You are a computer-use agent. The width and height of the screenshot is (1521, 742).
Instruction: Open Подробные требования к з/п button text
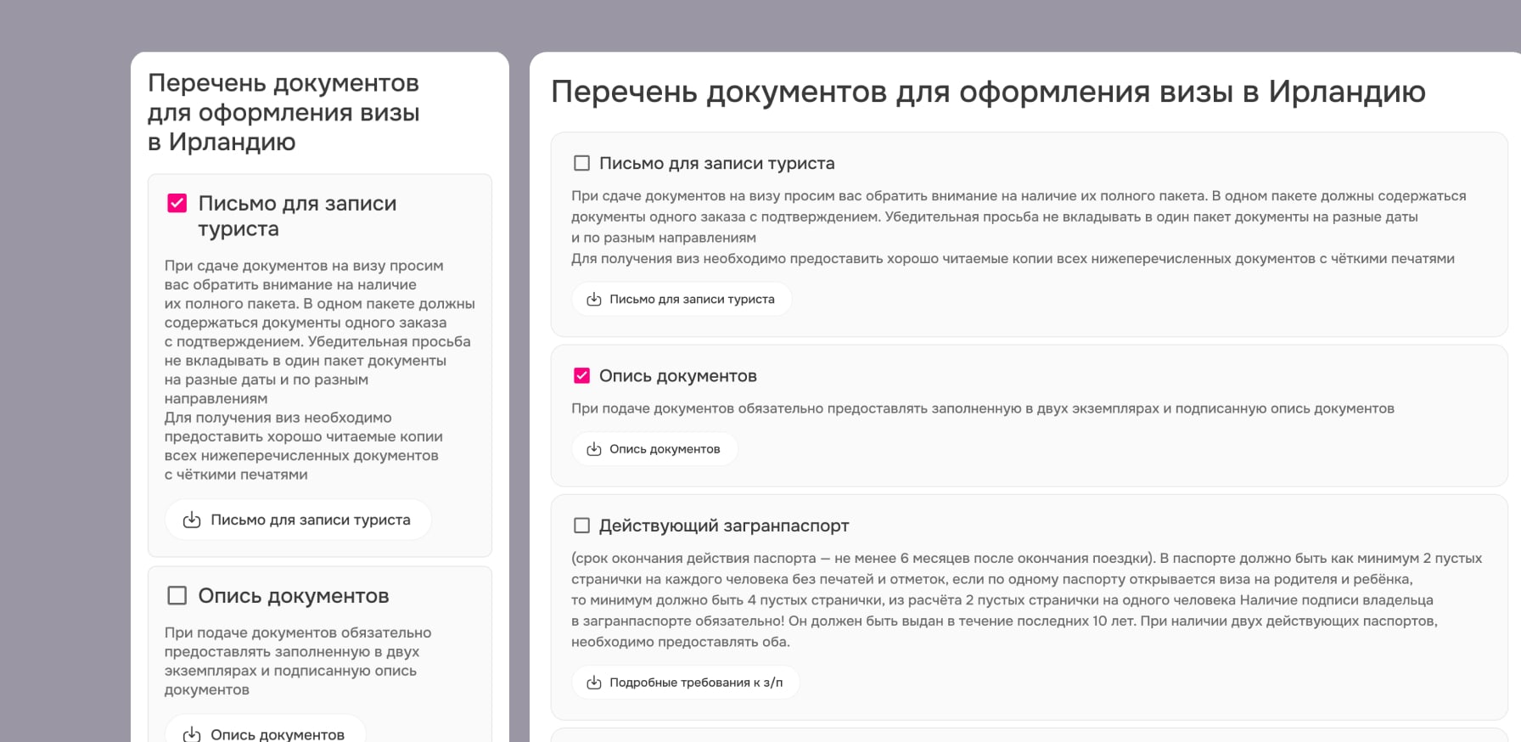click(696, 683)
